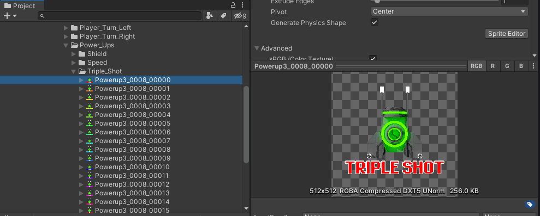The width and height of the screenshot is (540, 216).
Task: Click the Player_Turn_Right folder icon
Action: tap(74, 36)
